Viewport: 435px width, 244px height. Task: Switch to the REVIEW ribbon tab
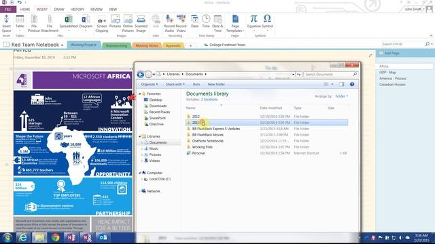pos(97,9)
